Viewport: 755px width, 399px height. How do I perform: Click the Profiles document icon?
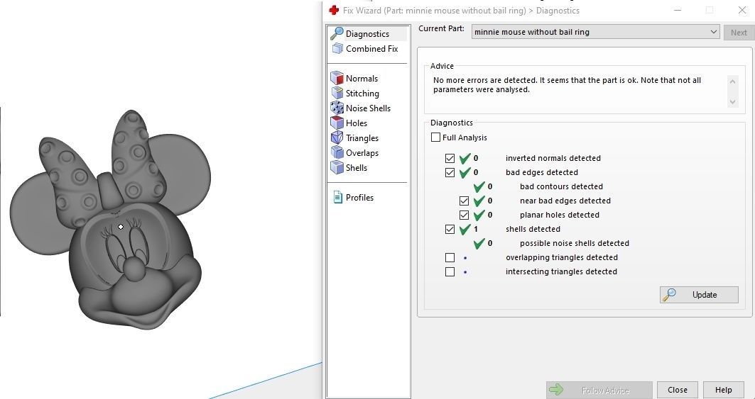(x=337, y=198)
